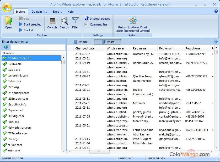Select 7si.org in domains list
Screen dimensions: 220x162
click(31, 139)
